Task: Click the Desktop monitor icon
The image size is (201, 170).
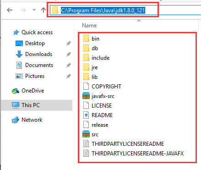Action: point(19,43)
